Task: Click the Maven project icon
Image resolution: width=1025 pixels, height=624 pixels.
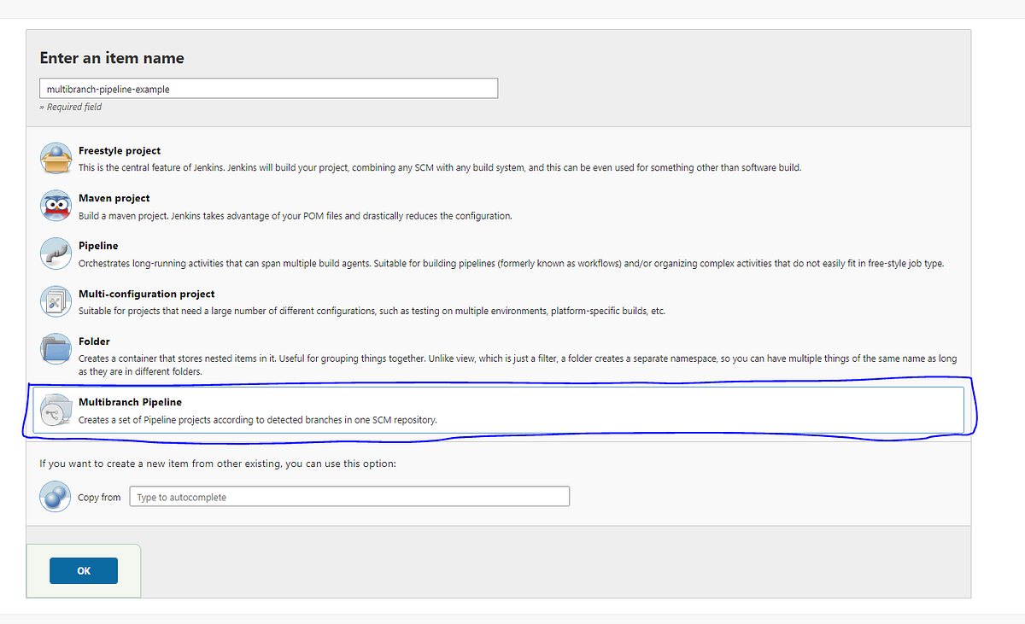Action: click(56, 206)
